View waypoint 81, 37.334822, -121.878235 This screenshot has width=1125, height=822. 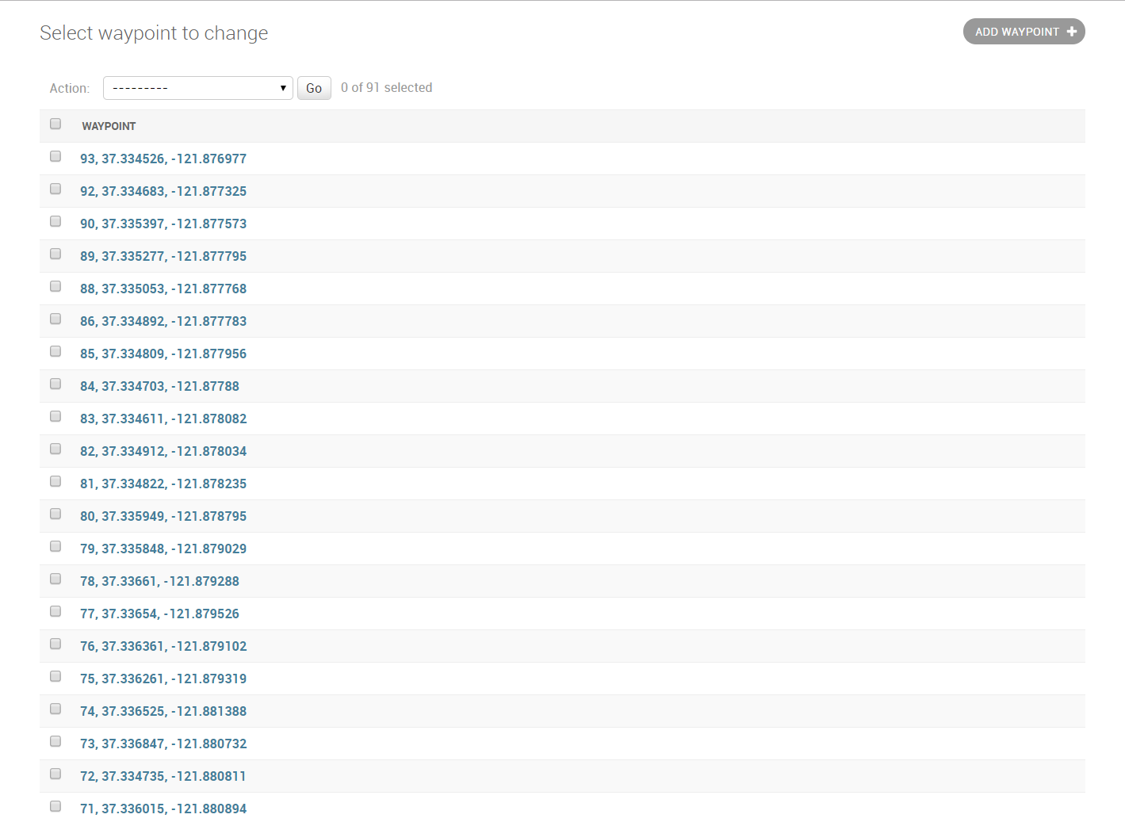(163, 484)
